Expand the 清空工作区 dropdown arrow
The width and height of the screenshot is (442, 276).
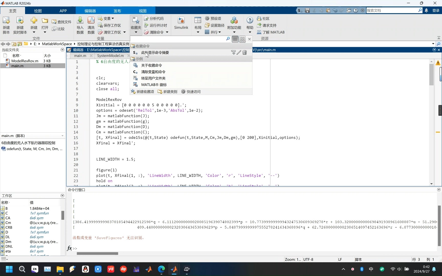(x=125, y=32)
